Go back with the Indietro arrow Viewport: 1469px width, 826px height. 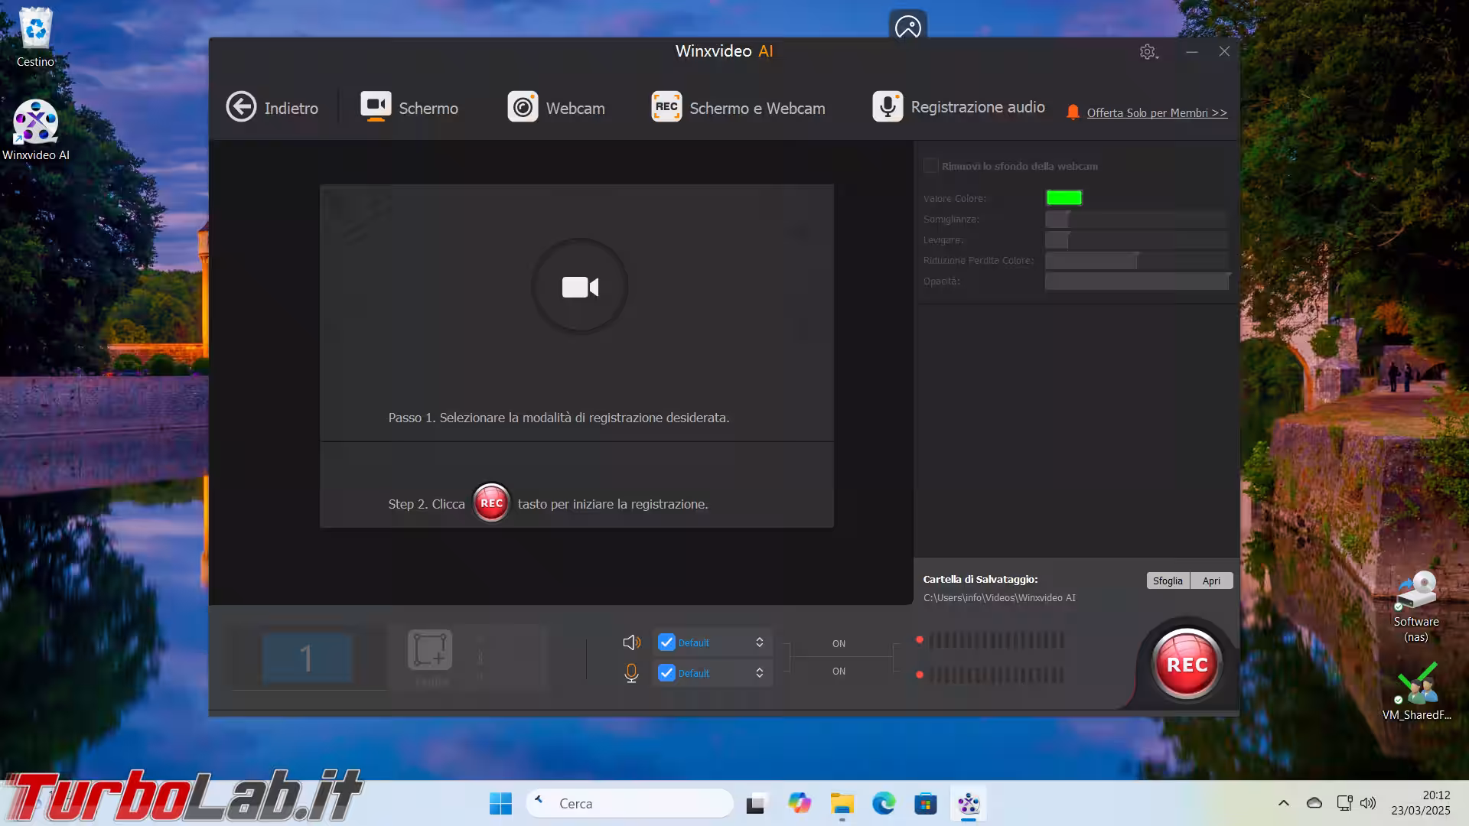242,107
